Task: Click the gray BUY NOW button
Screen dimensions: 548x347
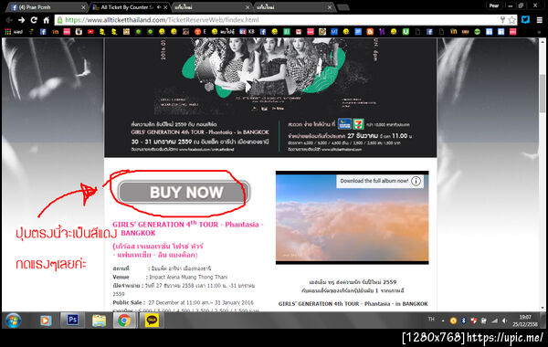Action: [184, 192]
